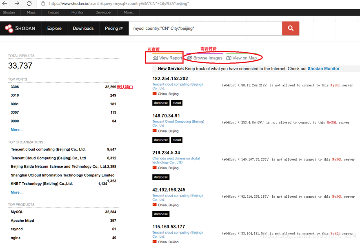
Task: Open Developer in the top bar
Action: pyautogui.click(x=104, y=12)
